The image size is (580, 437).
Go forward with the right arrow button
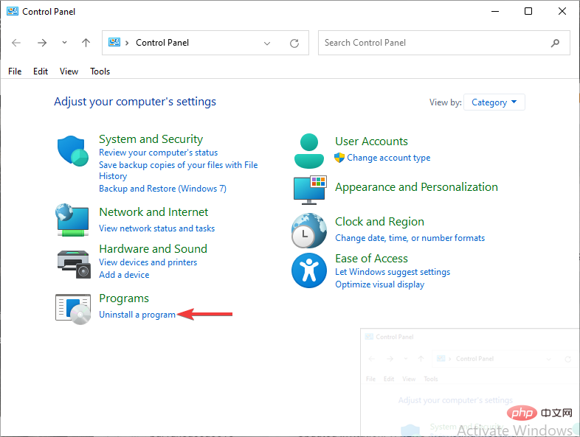42,43
